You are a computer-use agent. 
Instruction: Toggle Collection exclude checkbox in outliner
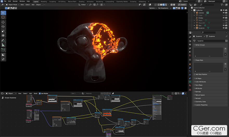pyautogui.click(x=221, y=10)
